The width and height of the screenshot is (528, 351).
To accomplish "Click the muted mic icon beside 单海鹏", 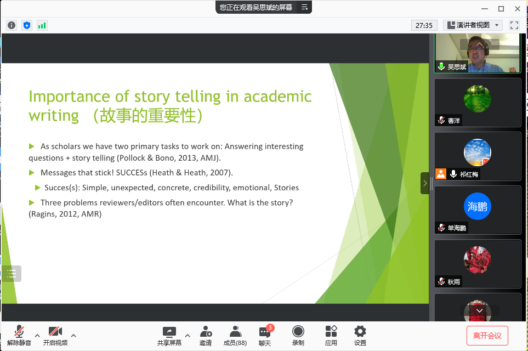I will point(441,228).
